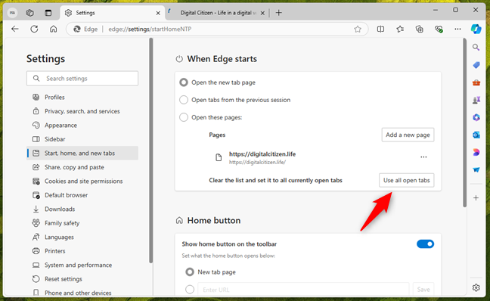Click the address bar URL
This screenshot has width=490, height=301.
pos(150,29)
